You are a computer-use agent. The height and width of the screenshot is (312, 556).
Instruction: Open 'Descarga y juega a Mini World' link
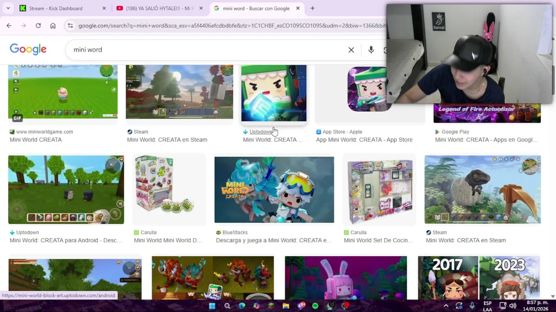(273, 240)
